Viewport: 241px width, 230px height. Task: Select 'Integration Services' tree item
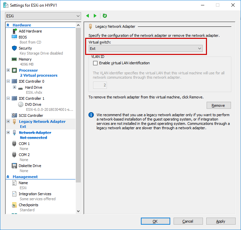(35, 194)
